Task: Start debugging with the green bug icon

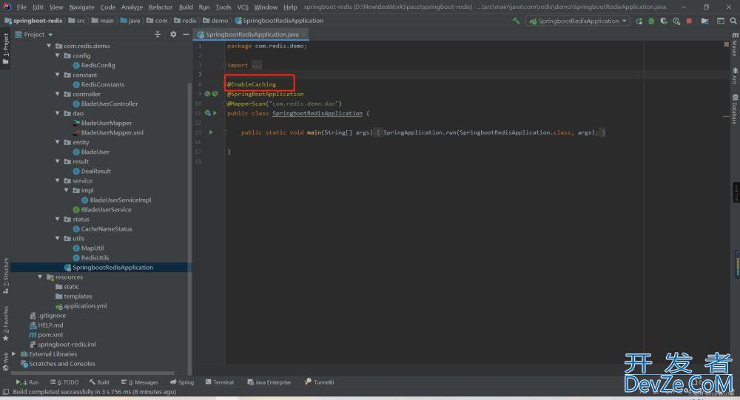Action: [651, 21]
